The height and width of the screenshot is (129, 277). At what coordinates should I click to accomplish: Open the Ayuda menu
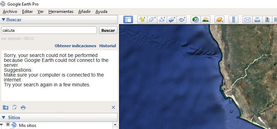pos(101,12)
